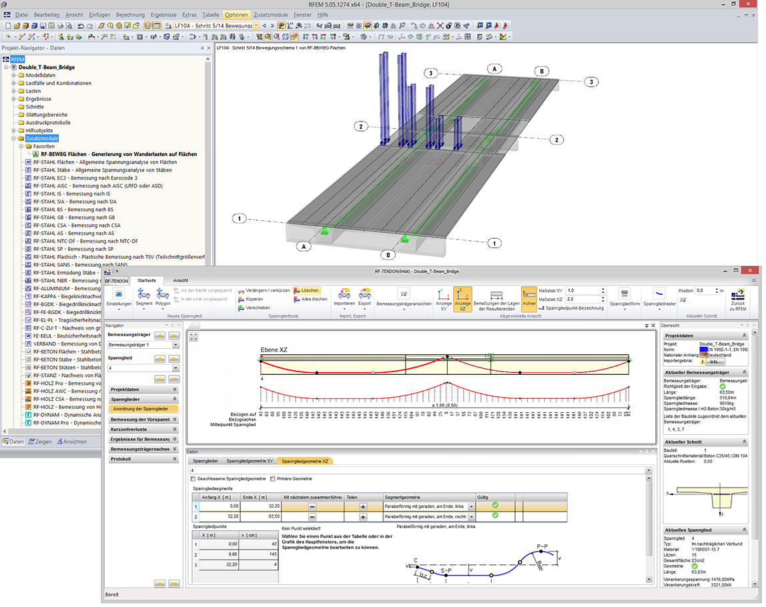The image size is (766, 607).
Task: Go to next load case arrow
Action: point(273,26)
